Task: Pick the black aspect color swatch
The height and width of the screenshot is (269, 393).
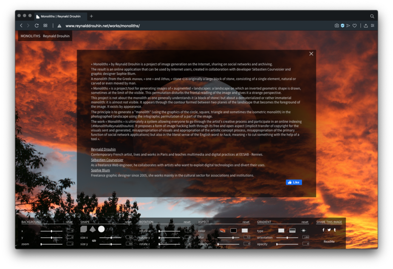Action: pos(234,231)
